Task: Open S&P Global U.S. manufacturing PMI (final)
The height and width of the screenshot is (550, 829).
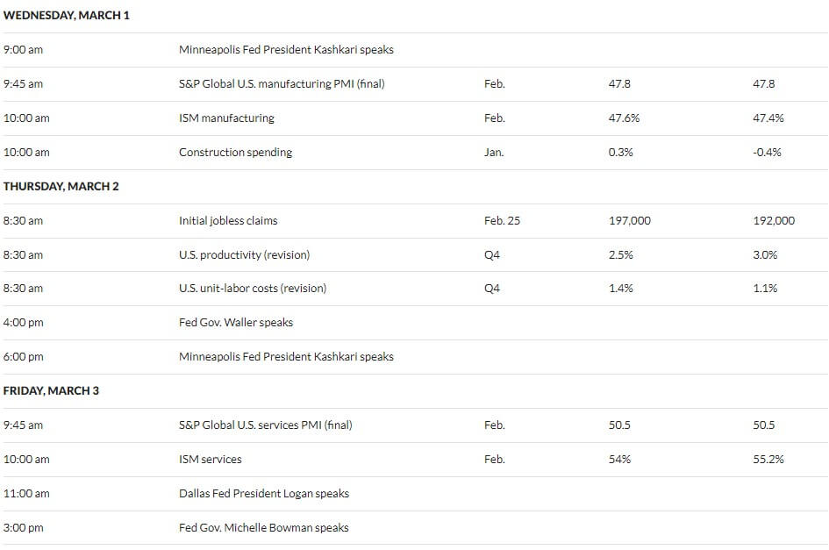Action: [282, 83]
